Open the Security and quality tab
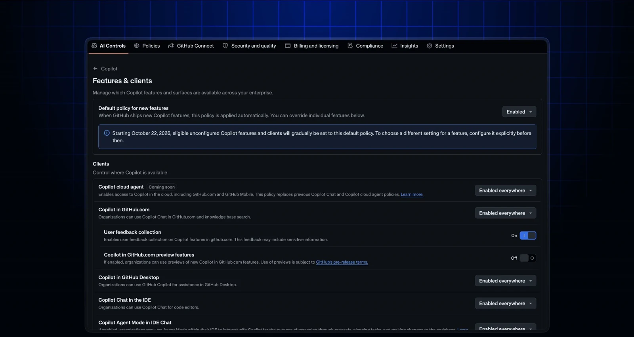Image resolution: width=634 pixels, height=337 pixels. (249, 46)
